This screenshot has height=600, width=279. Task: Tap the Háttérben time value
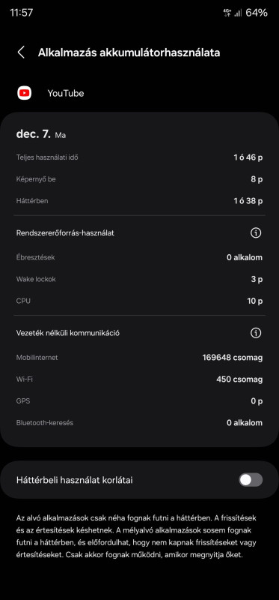[248, 201]
